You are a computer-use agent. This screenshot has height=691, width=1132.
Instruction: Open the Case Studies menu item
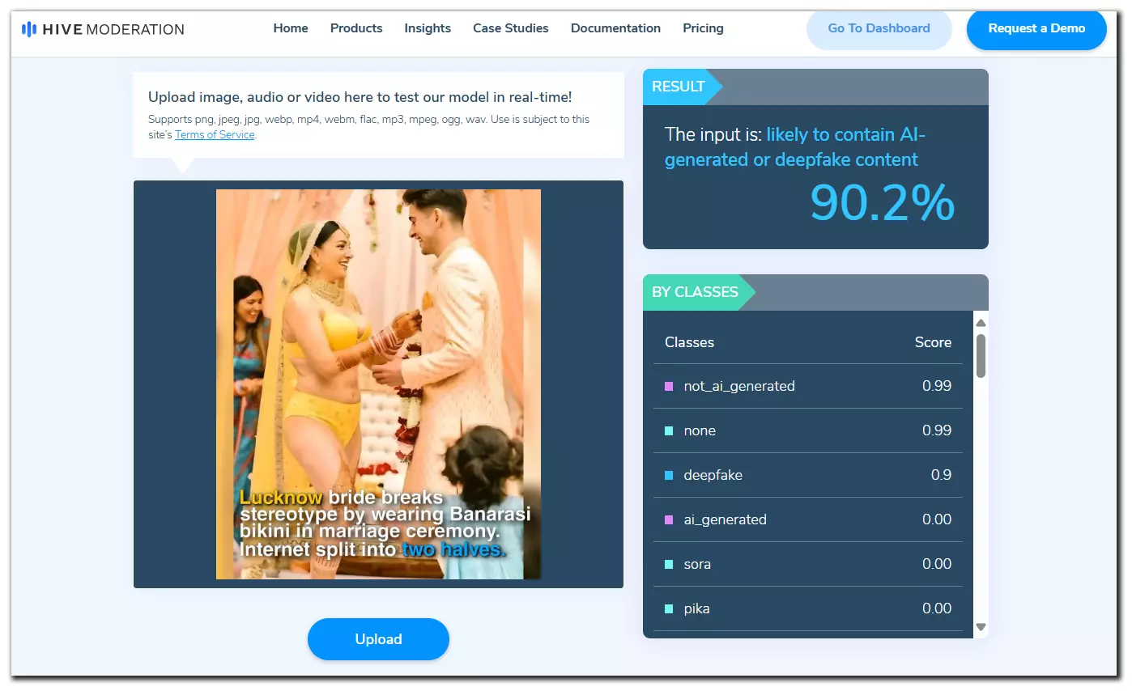click(x=511, y=28)
